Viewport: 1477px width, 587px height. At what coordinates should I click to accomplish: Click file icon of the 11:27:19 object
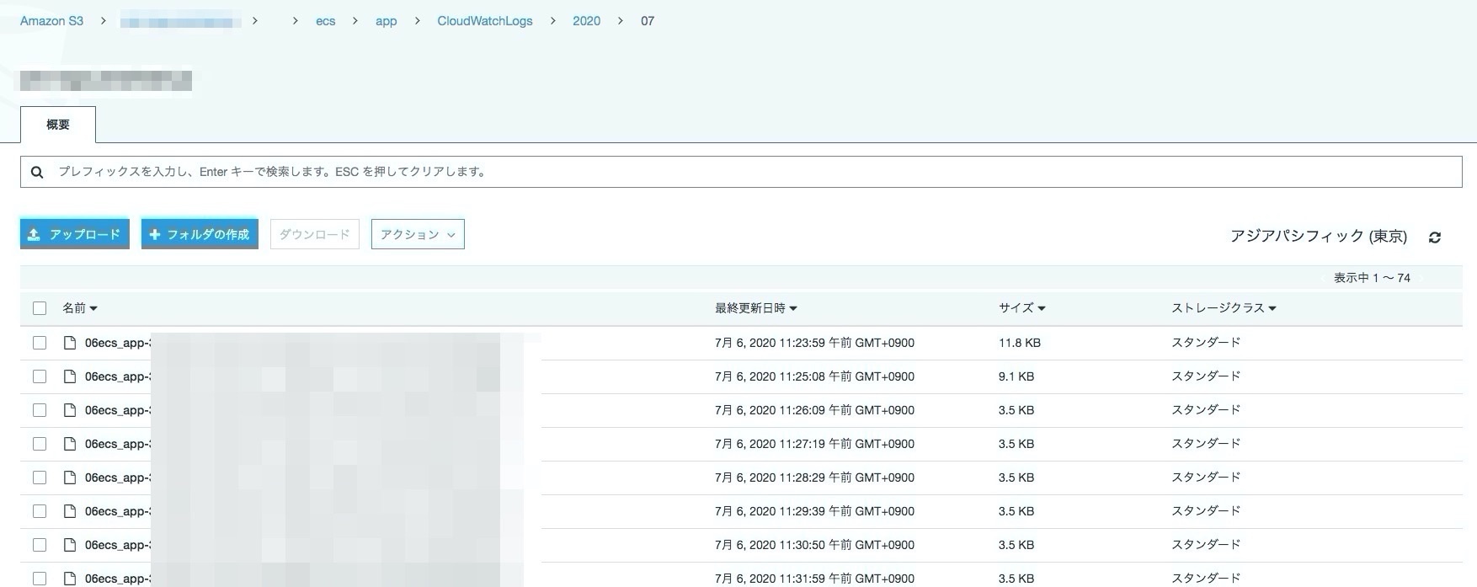[71, 444]
